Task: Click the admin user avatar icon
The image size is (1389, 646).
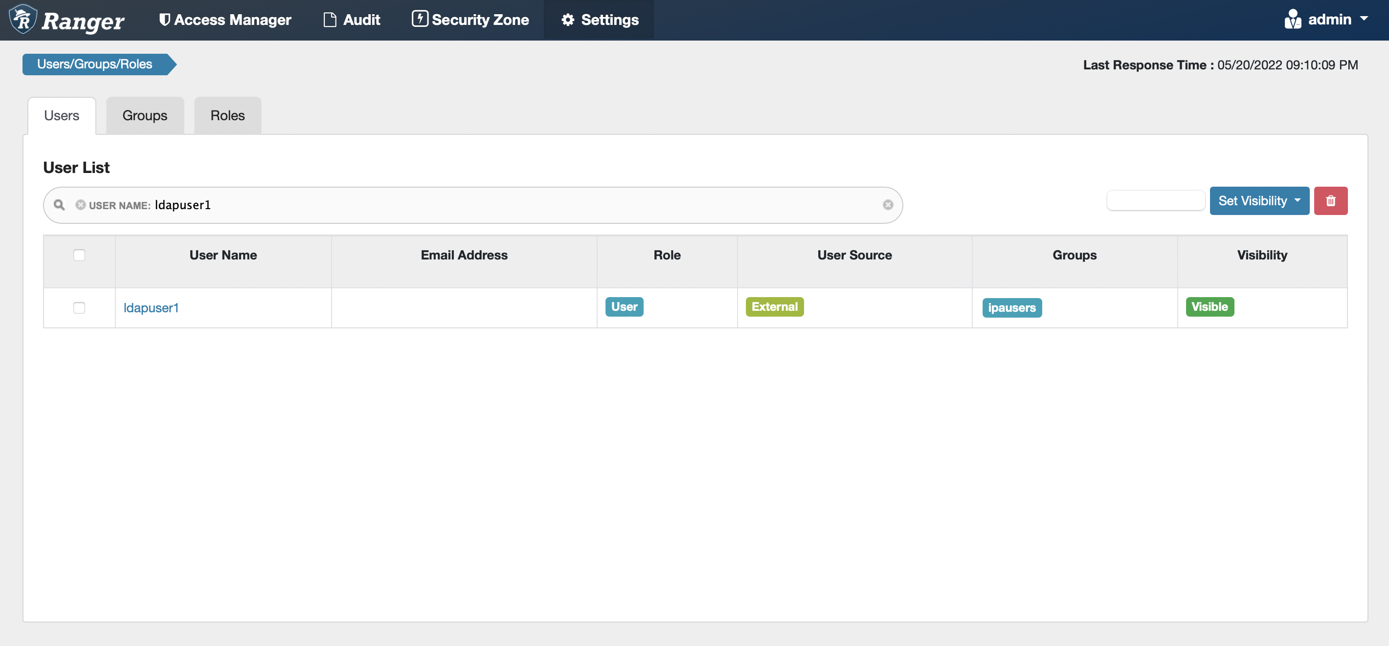Action: (1293, 20)
